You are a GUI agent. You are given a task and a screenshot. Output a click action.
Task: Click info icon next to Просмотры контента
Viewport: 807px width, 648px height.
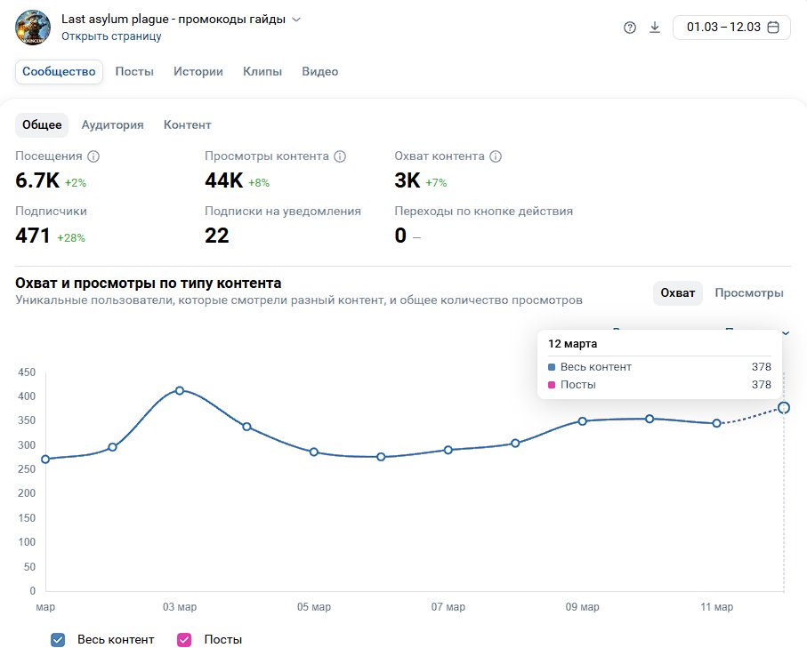point(340,156)
